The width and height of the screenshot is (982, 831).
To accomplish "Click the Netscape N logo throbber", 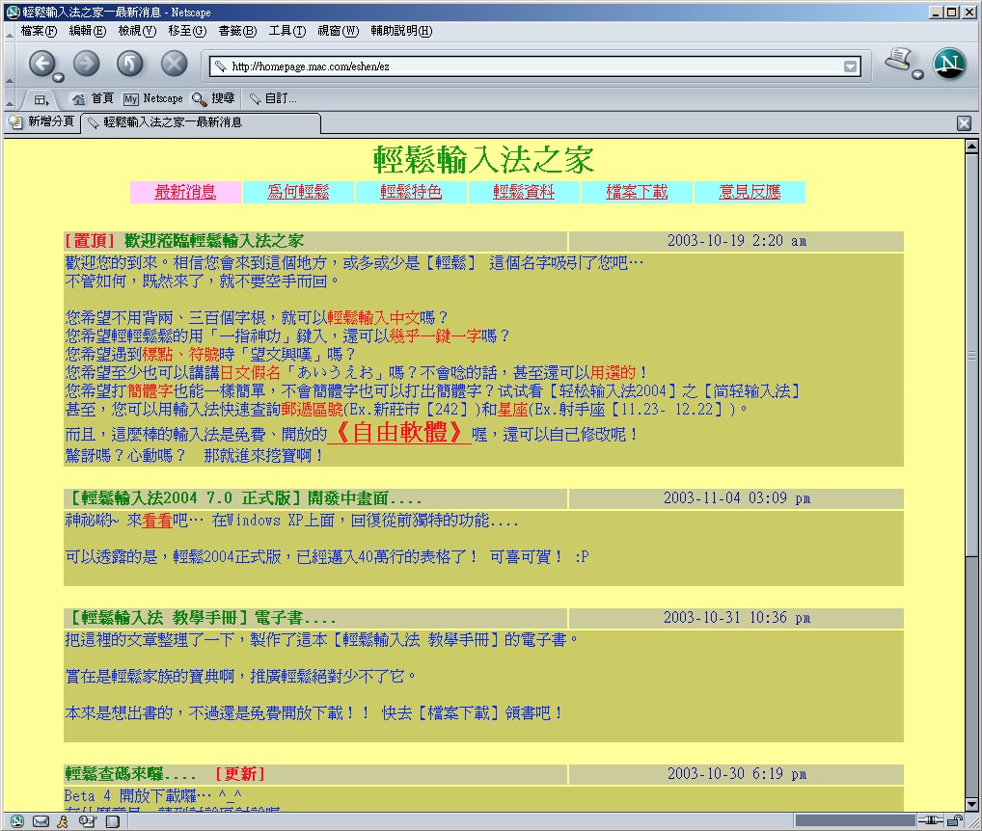I will pyautogui.click(x=950, y=64).
